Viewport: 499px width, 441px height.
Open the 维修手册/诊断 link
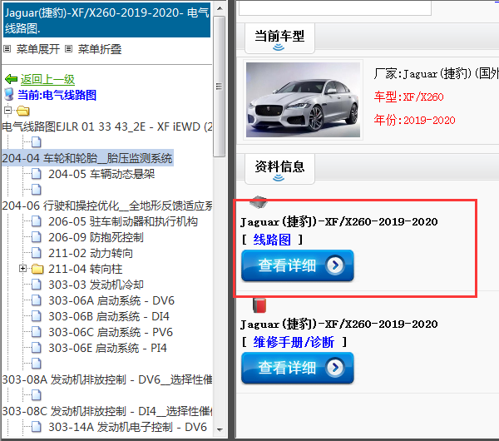[294, 342]
